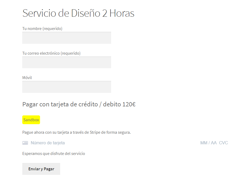Click the CVC security code field

(x=223, y=143)
